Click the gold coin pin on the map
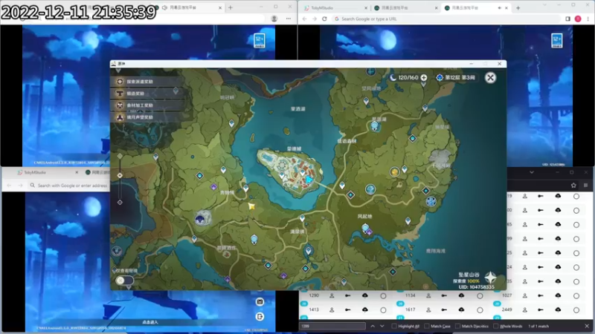 click(395, 172)
